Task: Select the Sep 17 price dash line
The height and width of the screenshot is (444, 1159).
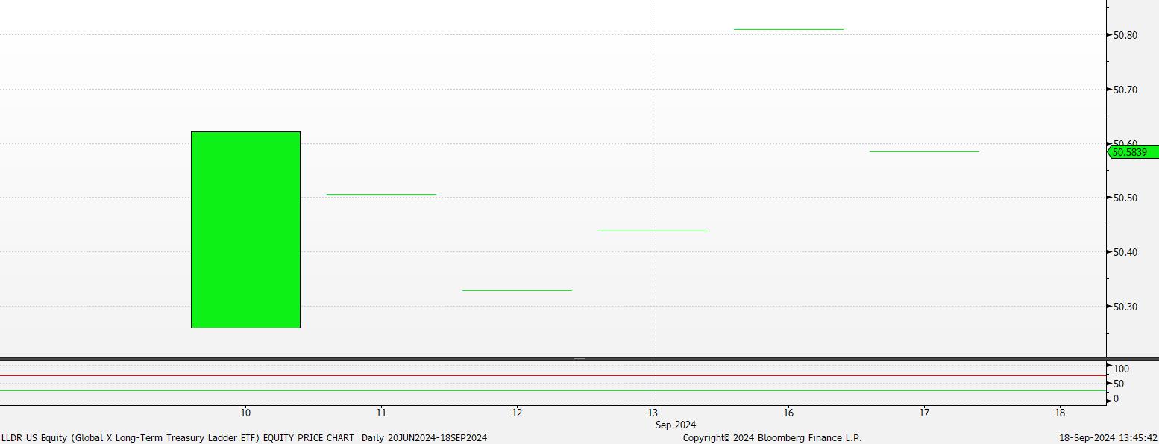Action: (x=924, y=151)
